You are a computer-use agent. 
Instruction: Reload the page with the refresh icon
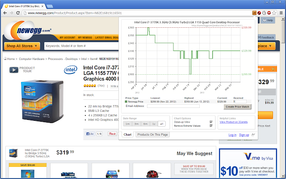pos(18,13)
